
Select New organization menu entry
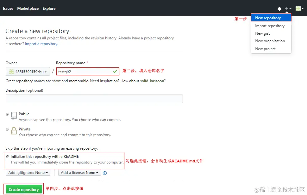(271, 41)
